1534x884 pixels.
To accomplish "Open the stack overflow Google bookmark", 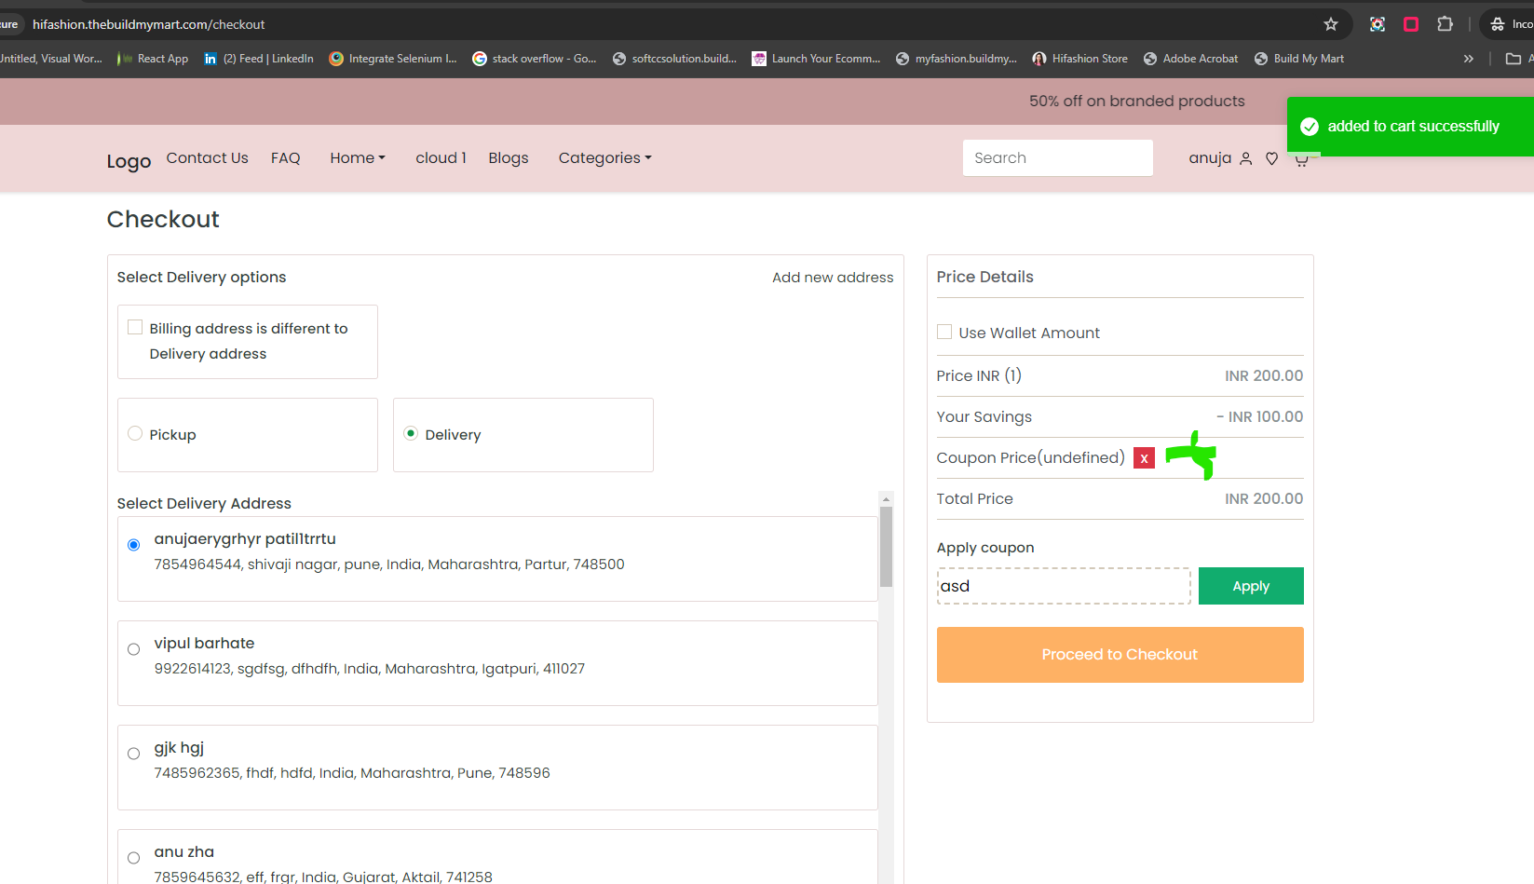I will (x=535, y=59).
